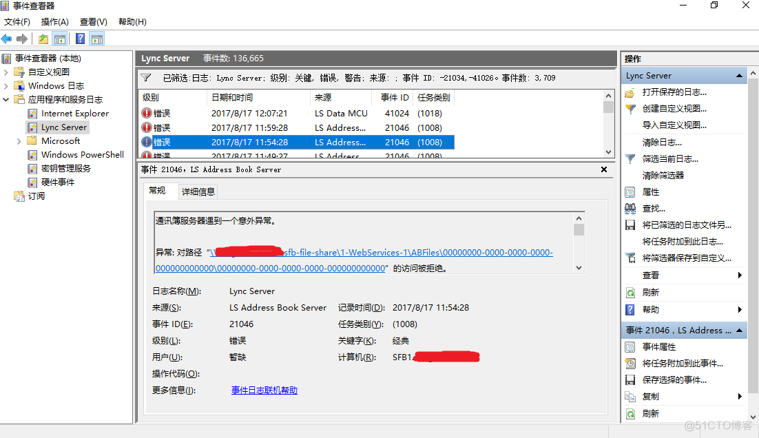Click the 查找 binoculars icon

click(x=630, y=209)
